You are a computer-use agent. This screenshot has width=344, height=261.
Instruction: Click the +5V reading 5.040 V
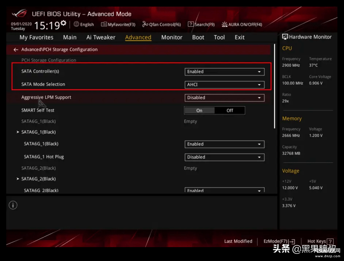[316, 188]
